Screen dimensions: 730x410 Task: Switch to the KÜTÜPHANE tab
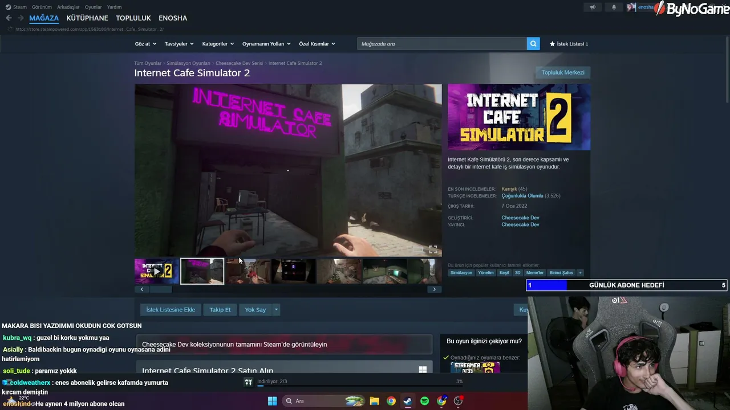[x=87, y=18]
